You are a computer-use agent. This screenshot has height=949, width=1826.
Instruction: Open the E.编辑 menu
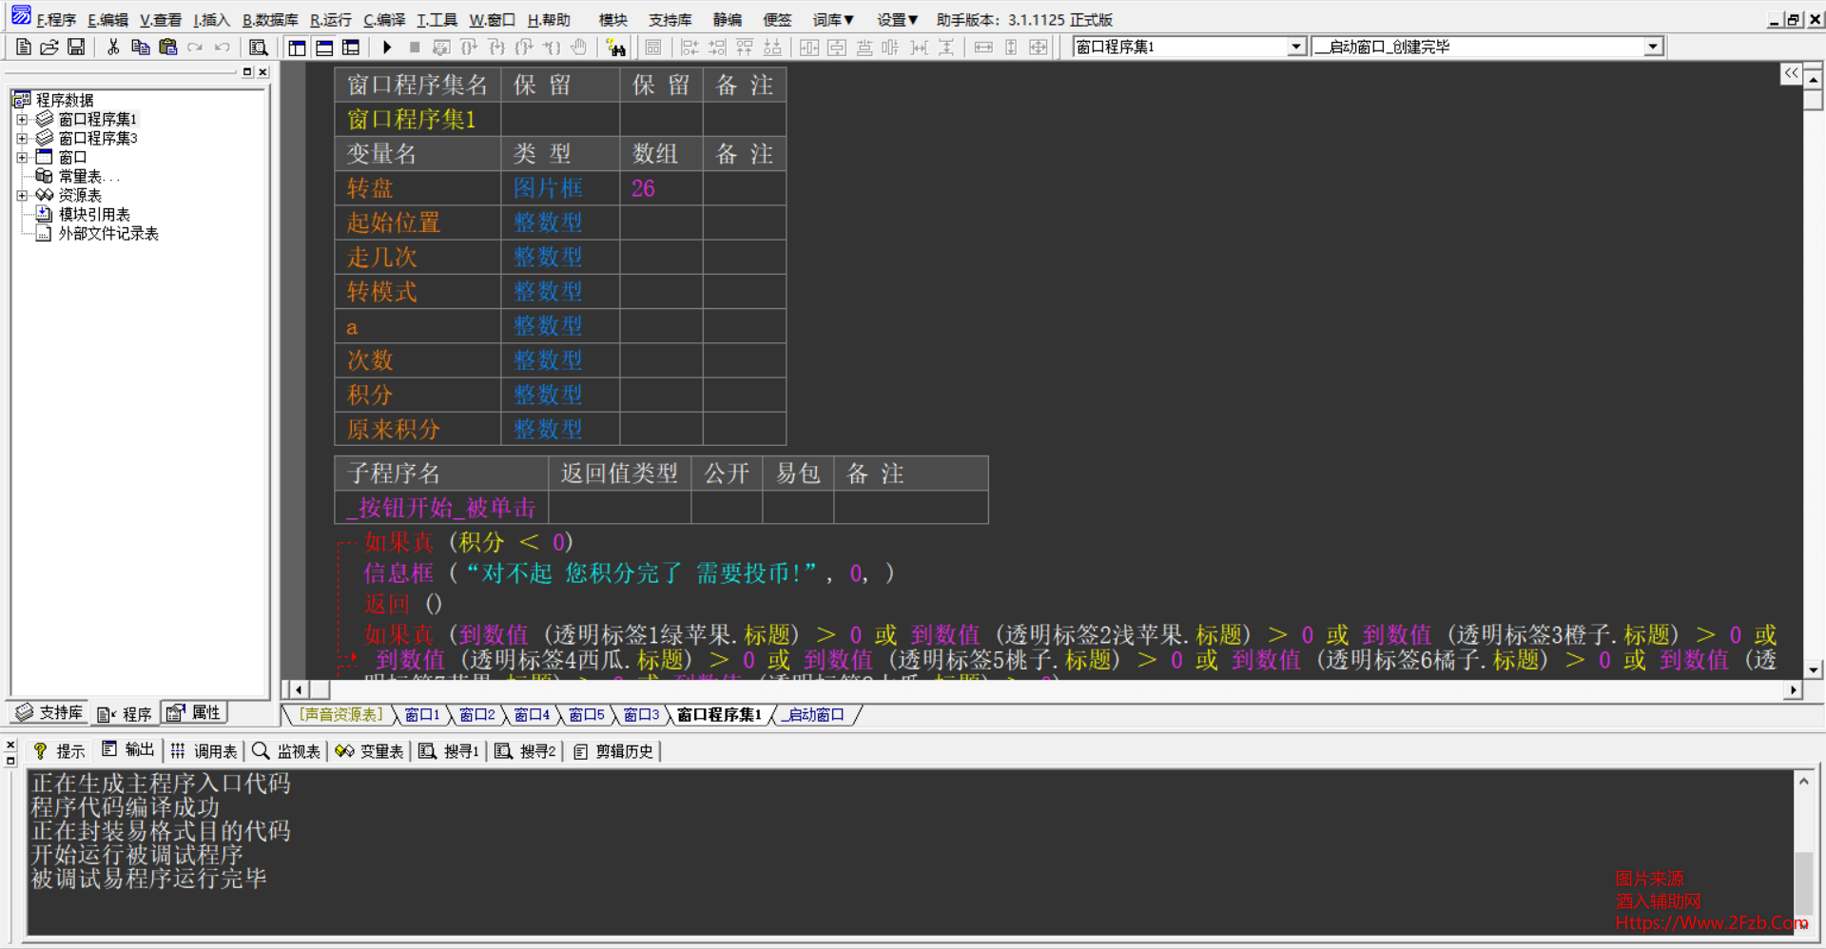(x=107, y=20)
